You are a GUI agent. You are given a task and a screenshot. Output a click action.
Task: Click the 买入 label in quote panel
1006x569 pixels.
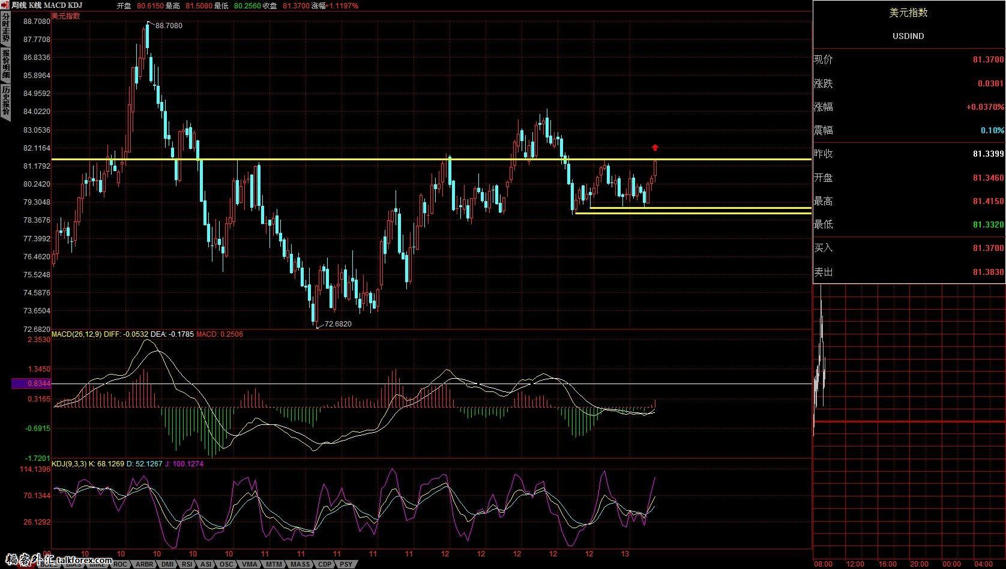823,248
